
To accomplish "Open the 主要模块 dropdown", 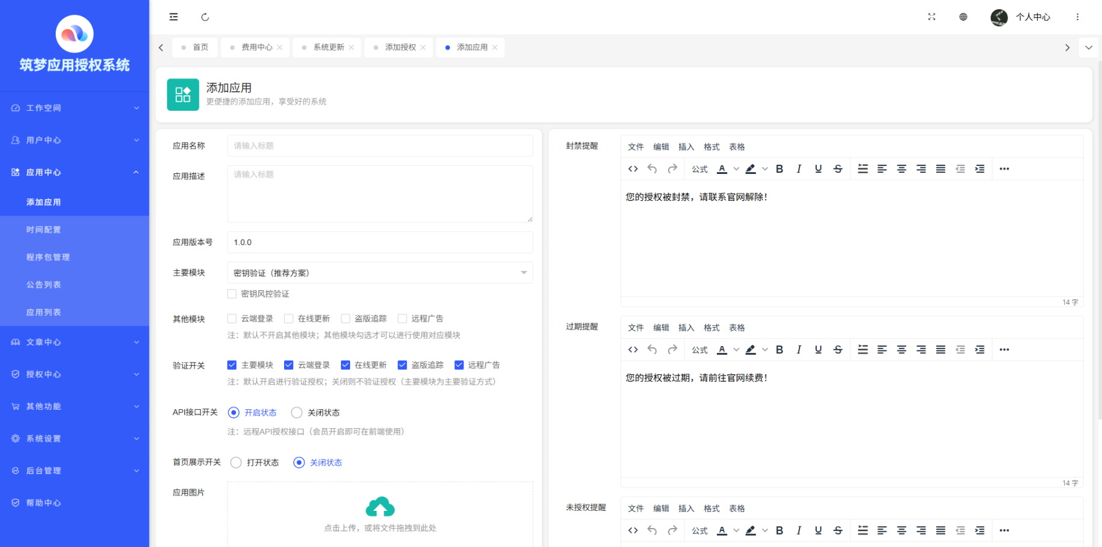I will tap(380, 273).
